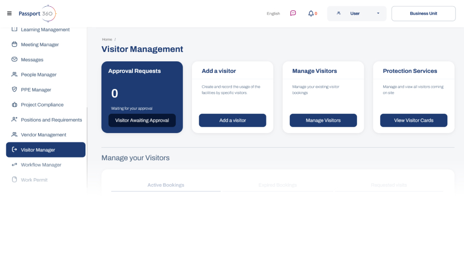Click the Positions and Requirements icon
This screenshot has height=260, width=464.
point(14,120)
